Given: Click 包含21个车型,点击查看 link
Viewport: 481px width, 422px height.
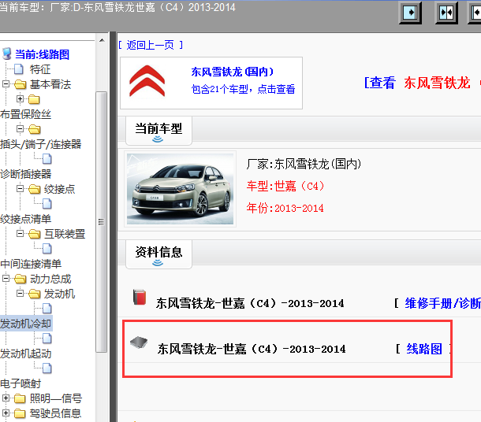Looking at the screenshot, I should pos(243,90).
